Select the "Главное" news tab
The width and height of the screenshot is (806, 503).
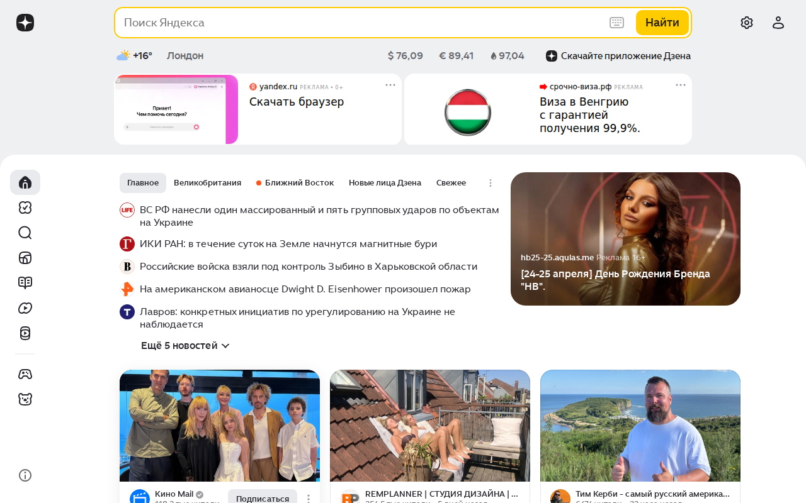pos(143,183)
